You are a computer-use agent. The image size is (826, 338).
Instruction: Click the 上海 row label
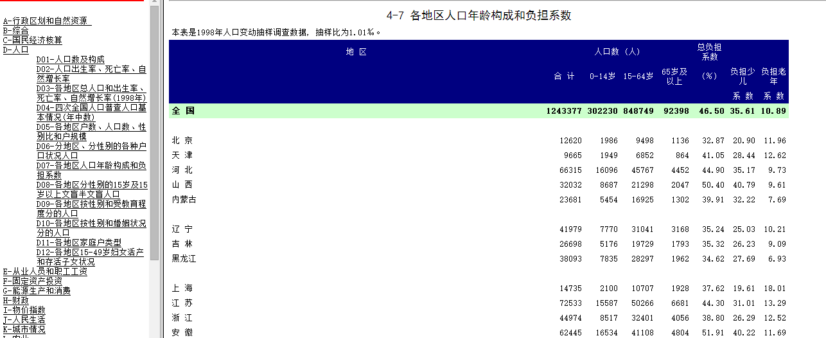182,288
